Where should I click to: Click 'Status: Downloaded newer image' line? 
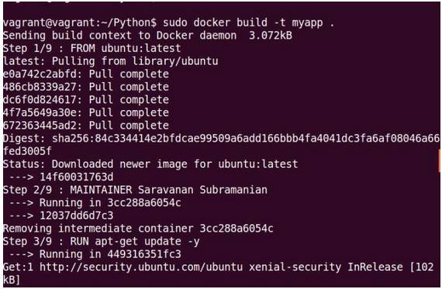[x=150, y=164]
